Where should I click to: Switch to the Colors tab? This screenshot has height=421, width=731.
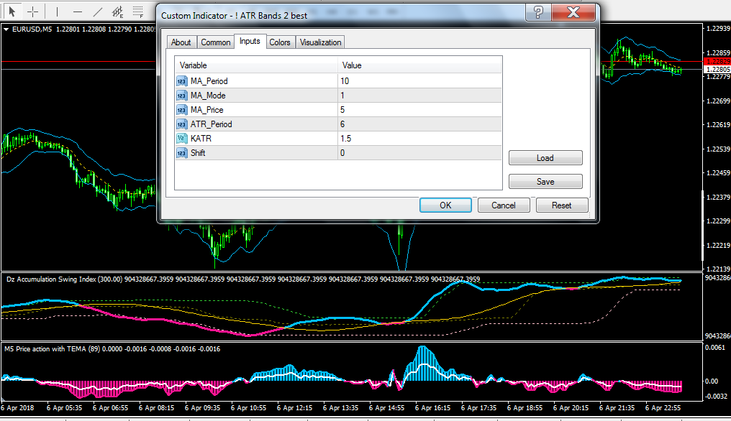(x=280, y=42)
